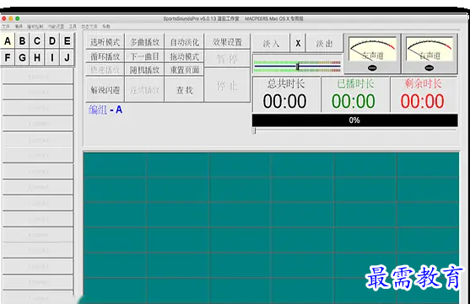Click the 总共时长 total duration display
This screenshot has width=470, height=304.
point(286,94)
